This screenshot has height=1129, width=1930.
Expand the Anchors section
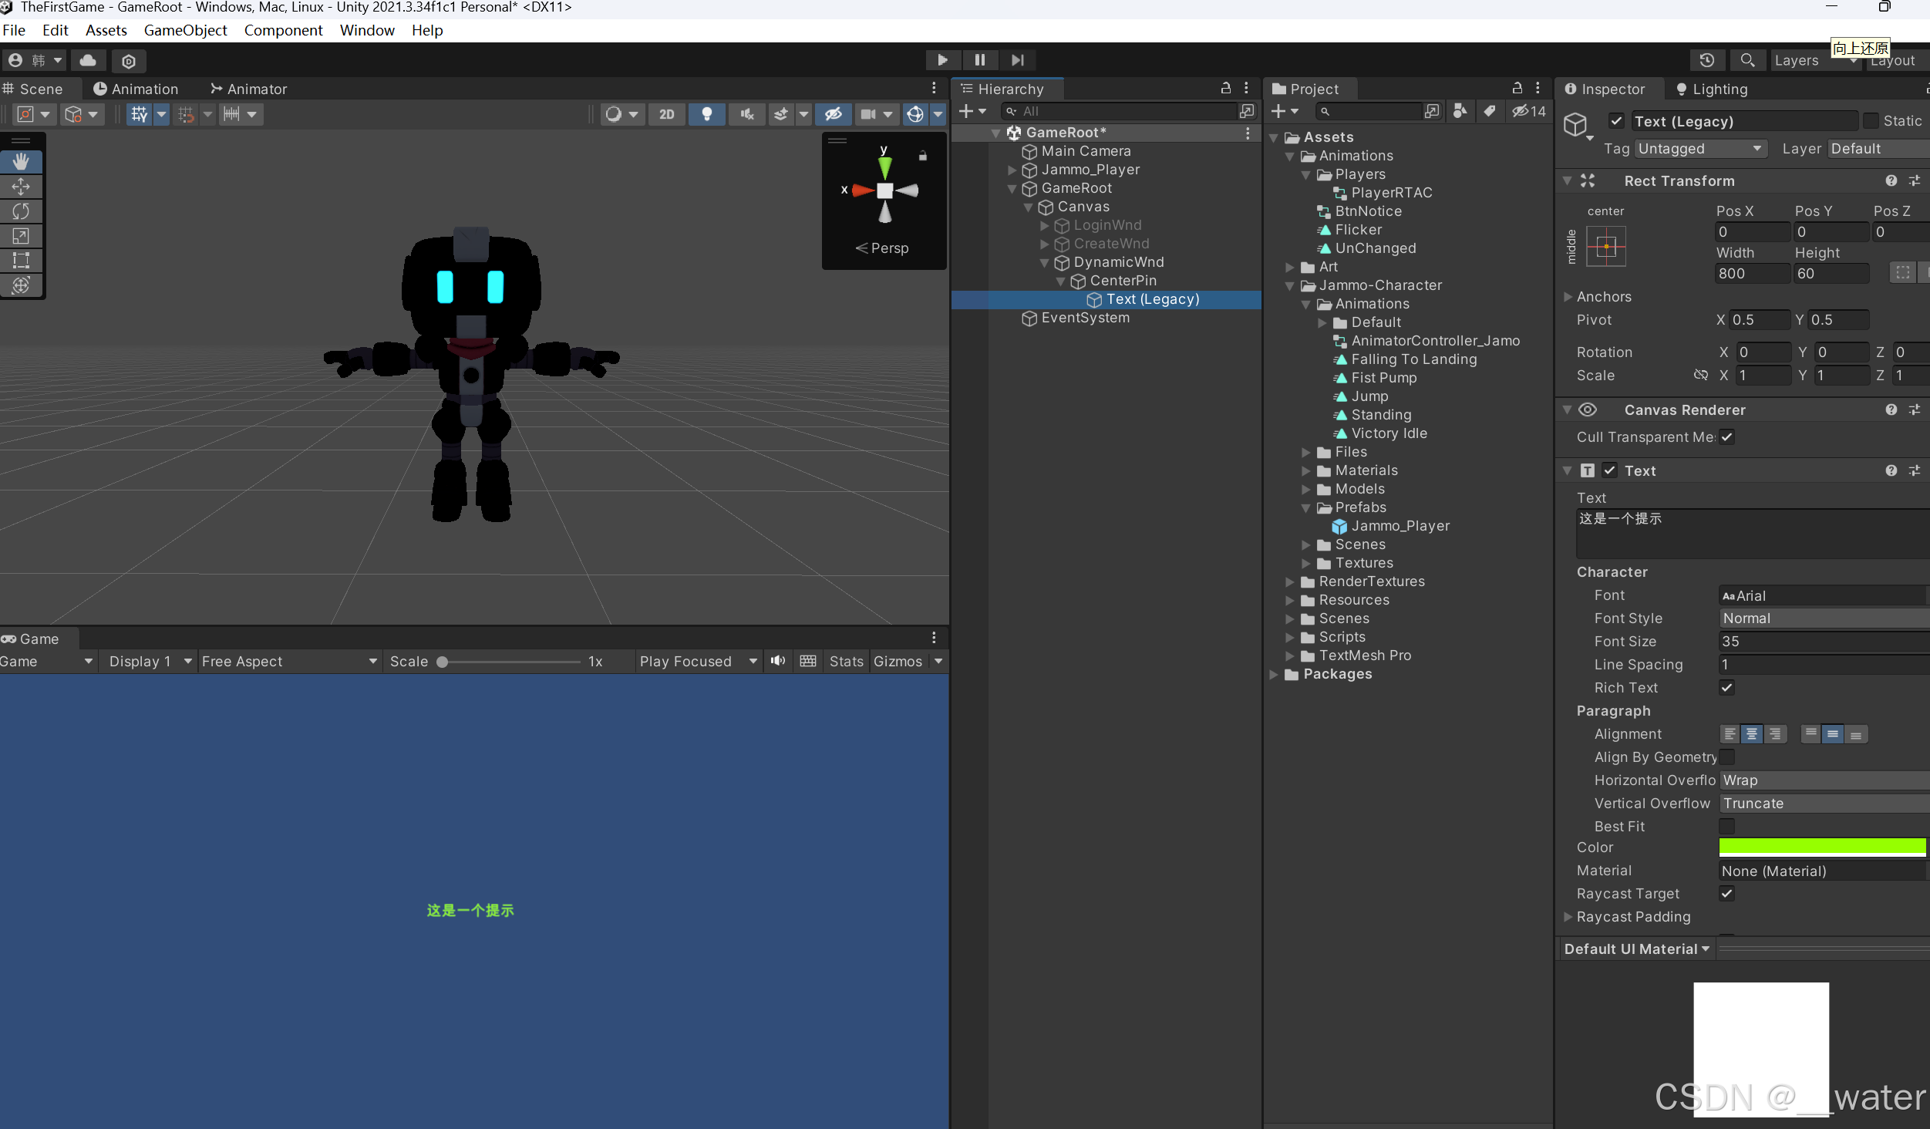1568,296
